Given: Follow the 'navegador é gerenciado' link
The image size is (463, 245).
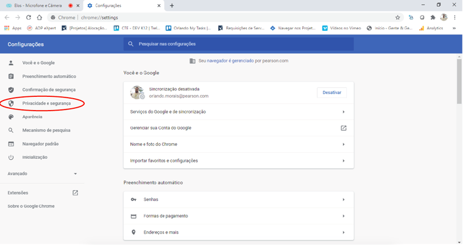Looking at the screenshot, I should [230, 61].
